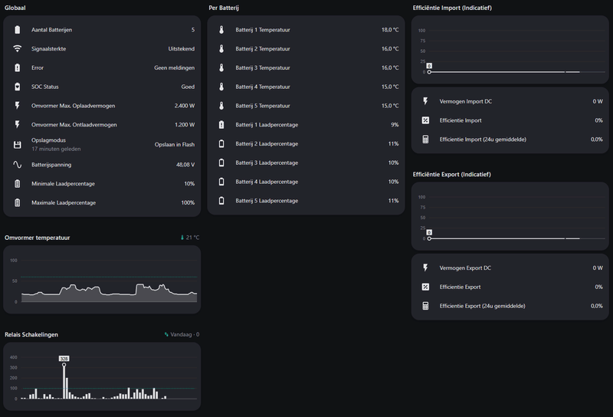Click the battery icon for Batterij 1 Laadpercentage
613x417 pixels.
click(x=221, y=125)
